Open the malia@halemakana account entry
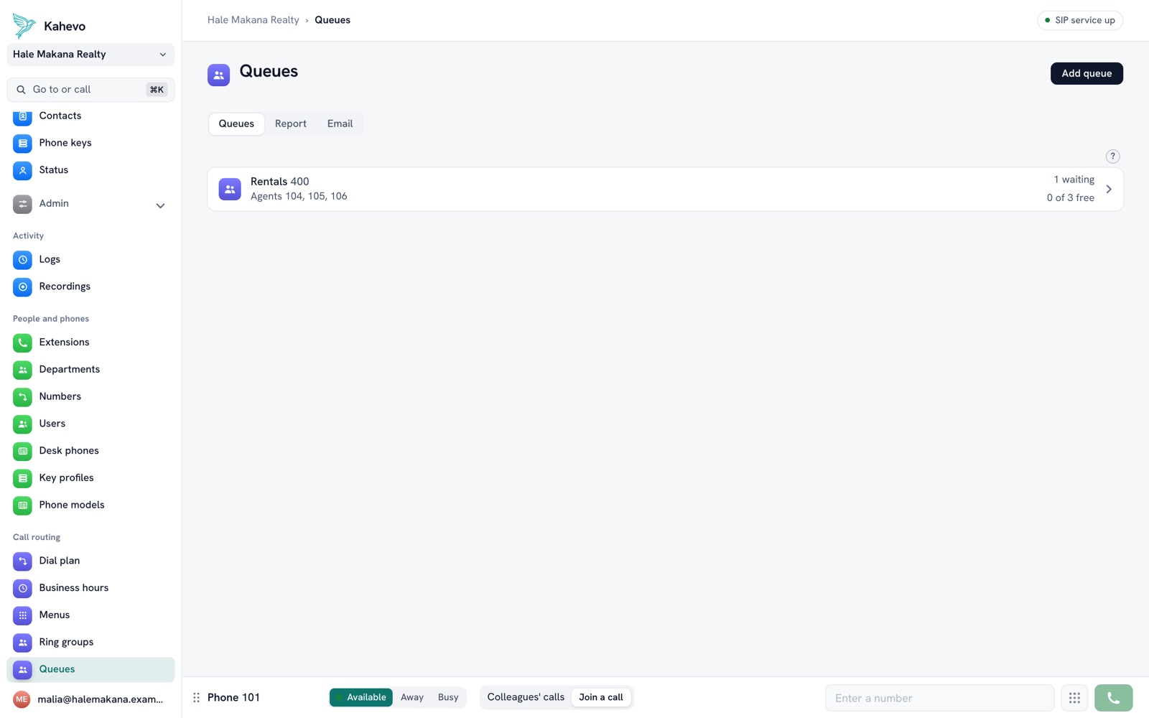The height and width of the screenshot is (718, 1149). [90, 699]
